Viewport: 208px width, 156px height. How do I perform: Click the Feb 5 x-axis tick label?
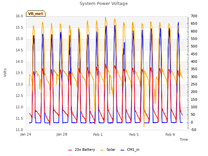tap(134, 135)
